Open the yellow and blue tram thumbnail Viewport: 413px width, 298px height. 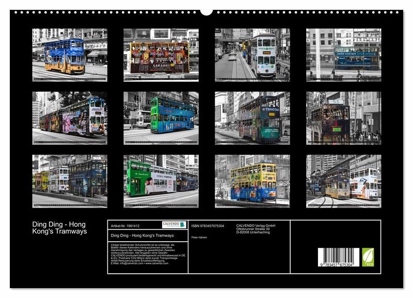coord(252,181)
